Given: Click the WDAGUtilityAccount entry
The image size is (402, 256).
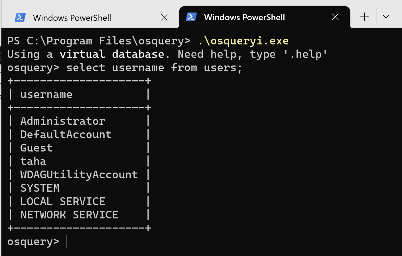Looking at the screenshot, I should [79, 175].
